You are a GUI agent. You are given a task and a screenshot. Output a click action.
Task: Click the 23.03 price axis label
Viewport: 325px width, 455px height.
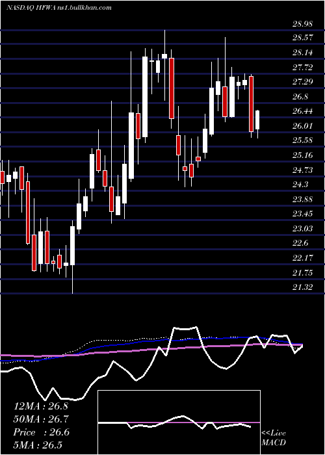[x=302, y=229]
